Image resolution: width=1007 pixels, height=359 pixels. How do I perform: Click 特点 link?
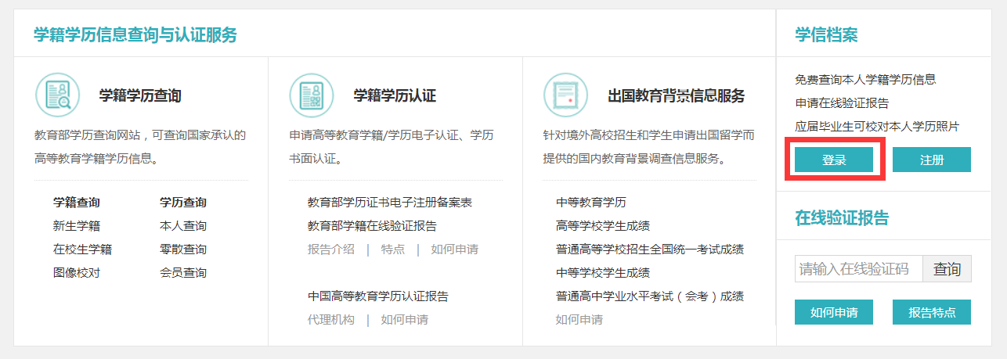click(x=393, y=250)
